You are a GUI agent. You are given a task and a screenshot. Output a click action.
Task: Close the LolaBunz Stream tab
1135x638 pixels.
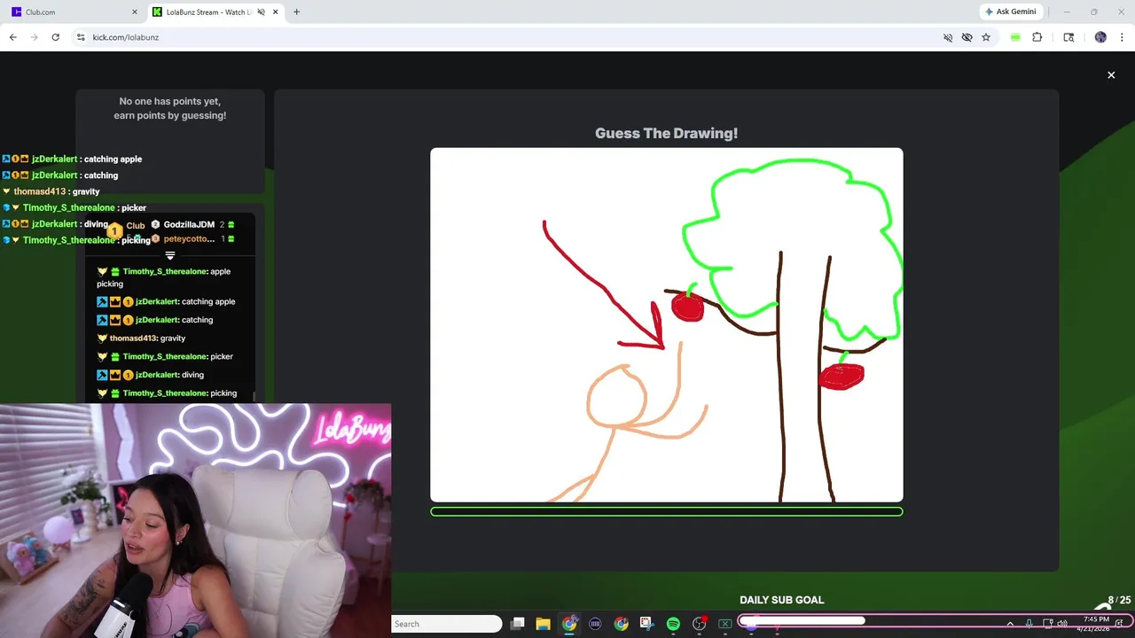(x=276, y=12)
